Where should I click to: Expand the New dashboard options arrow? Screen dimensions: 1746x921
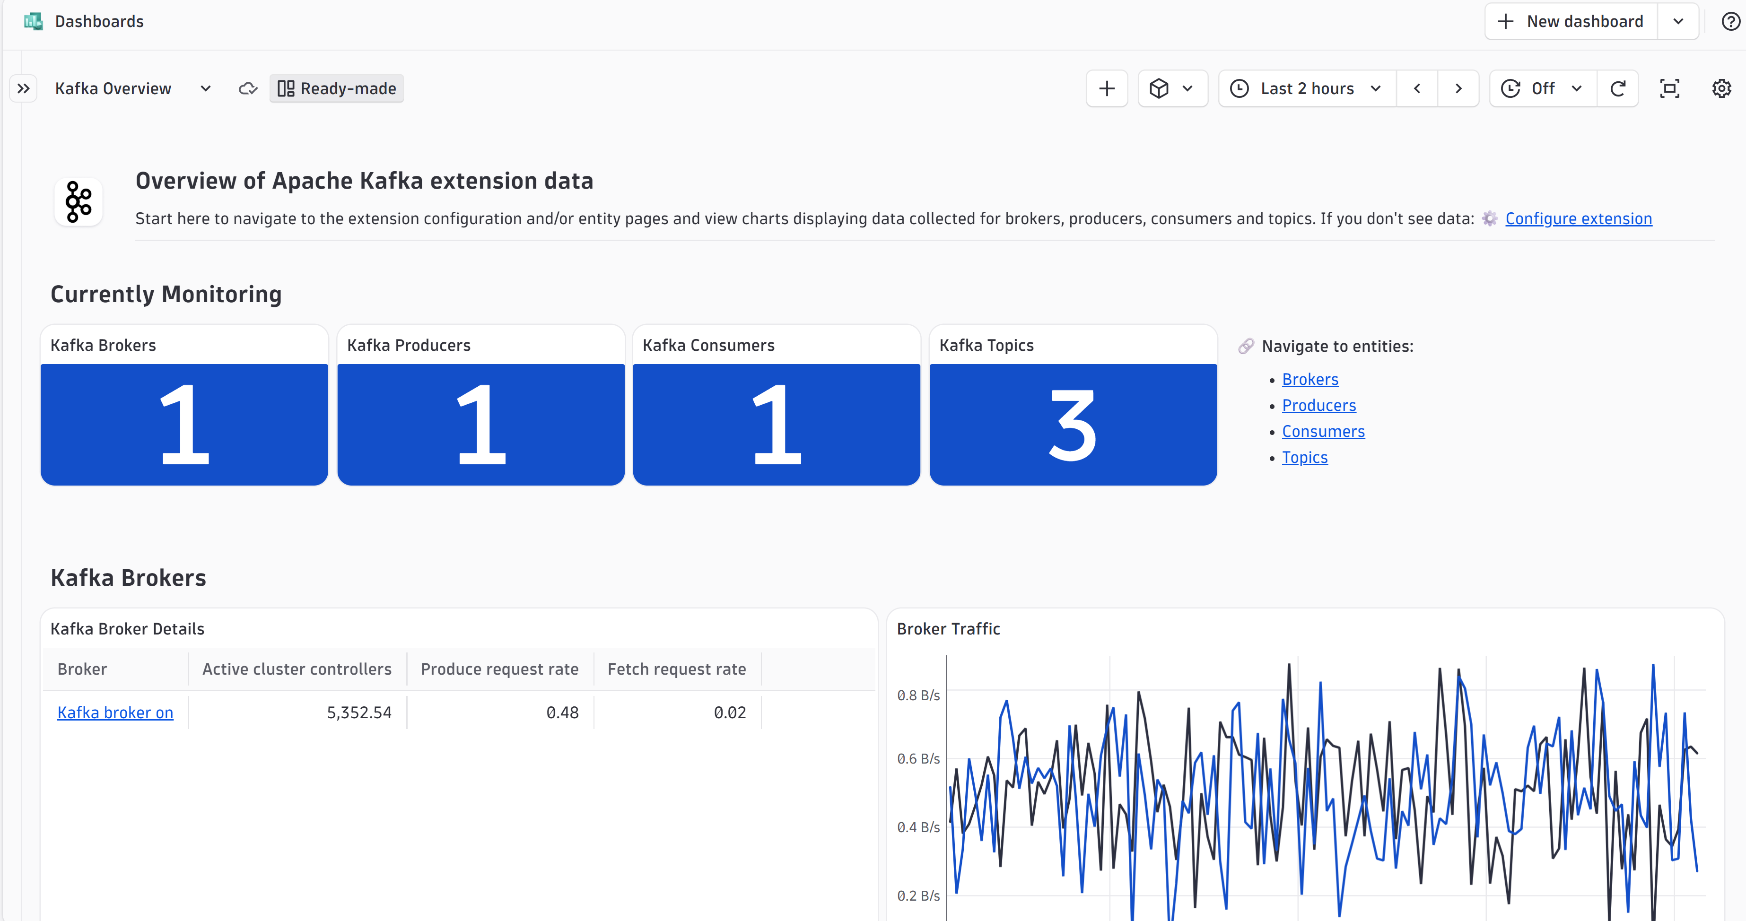1678,22
